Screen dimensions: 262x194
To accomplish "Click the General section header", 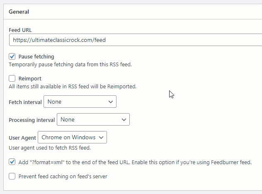I will point(19,12).
